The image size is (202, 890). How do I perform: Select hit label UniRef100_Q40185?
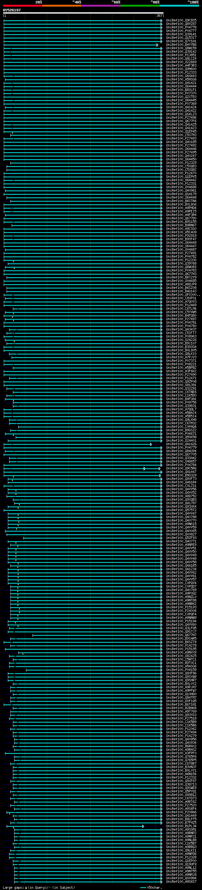(x=181, y=142)
